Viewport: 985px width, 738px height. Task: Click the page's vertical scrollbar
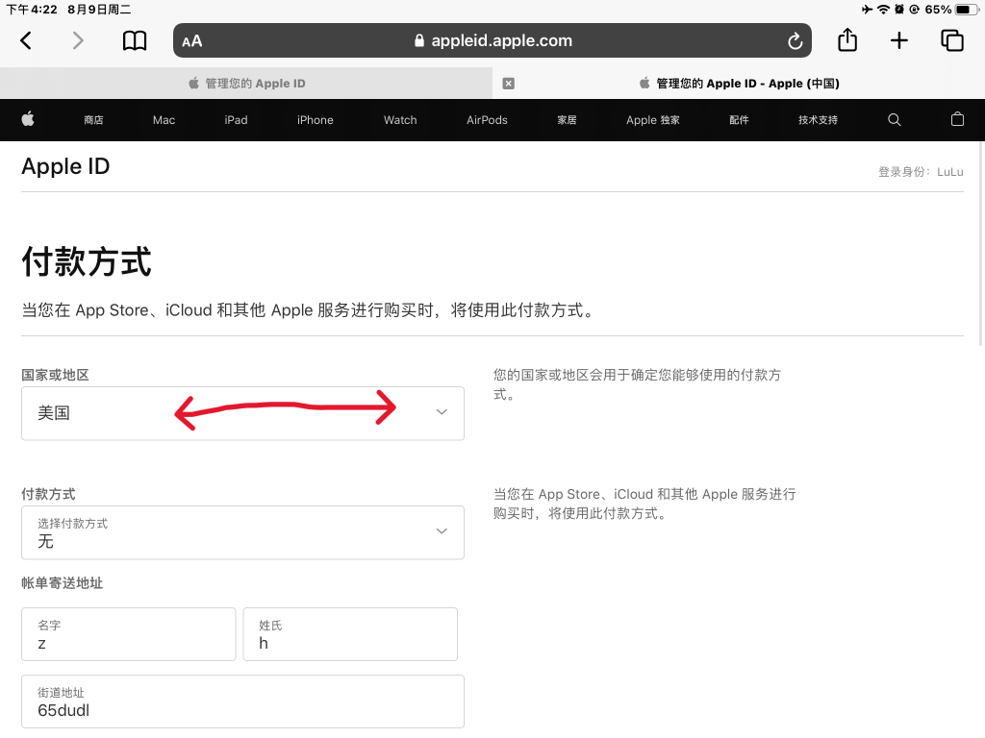pos(980,243)
